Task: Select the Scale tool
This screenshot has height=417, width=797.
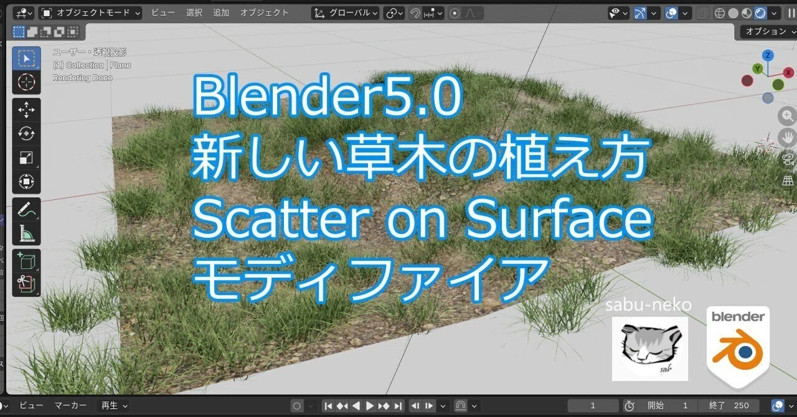Action: (x=26, y=157)
